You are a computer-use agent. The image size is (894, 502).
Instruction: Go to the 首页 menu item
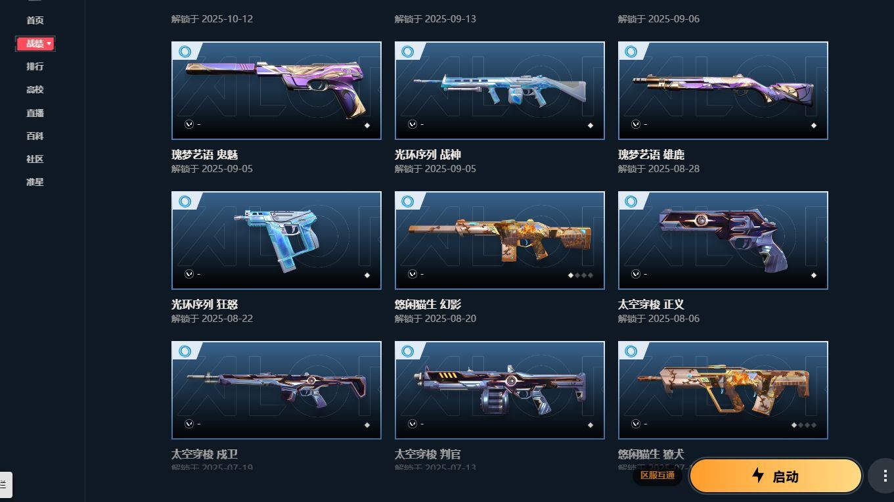coord(35,20)
